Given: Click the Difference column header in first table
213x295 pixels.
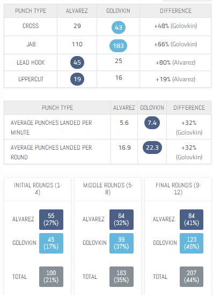Looking at the screenshot, I should (175, 11).
